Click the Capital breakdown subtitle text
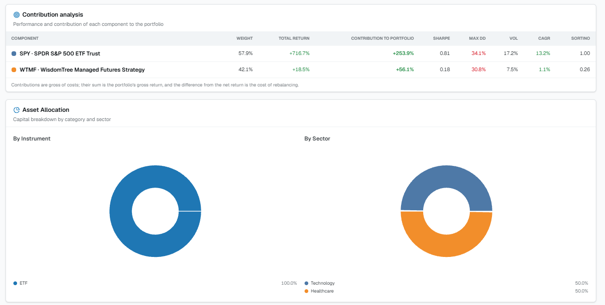Viewport: 605px width, 305px height. 62,119
